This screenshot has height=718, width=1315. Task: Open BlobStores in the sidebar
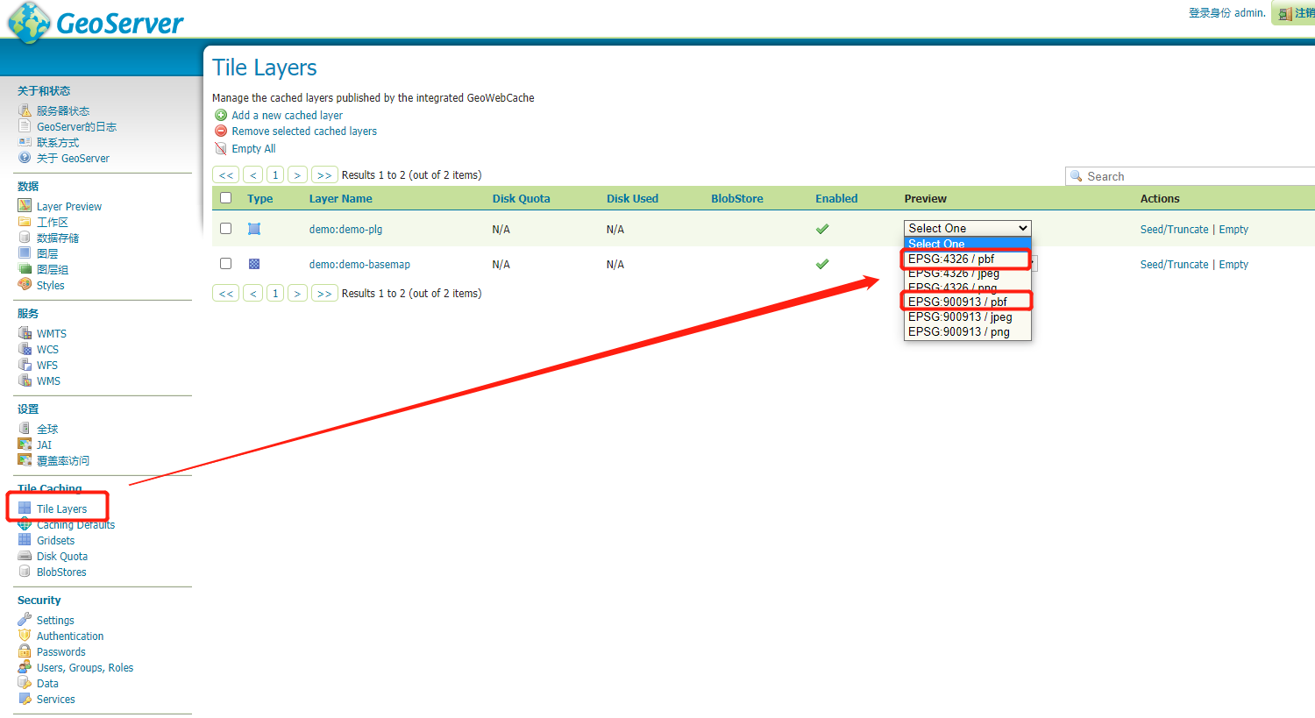pyautogui.click(x=61, y=572)
